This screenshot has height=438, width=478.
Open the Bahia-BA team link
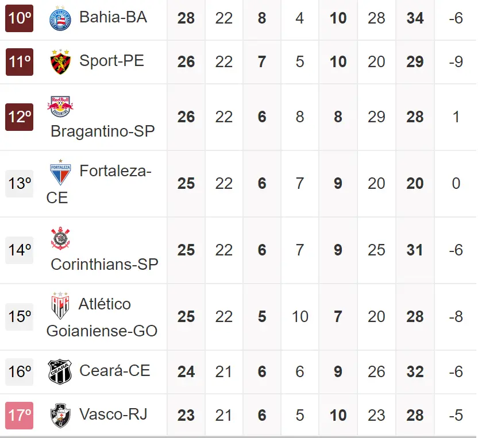113,17
